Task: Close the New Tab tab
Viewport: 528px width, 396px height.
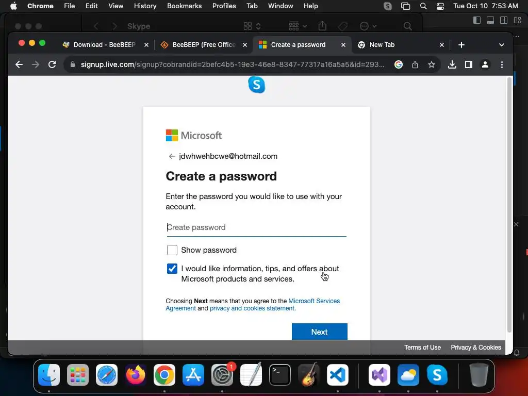Action: [442, 45]
